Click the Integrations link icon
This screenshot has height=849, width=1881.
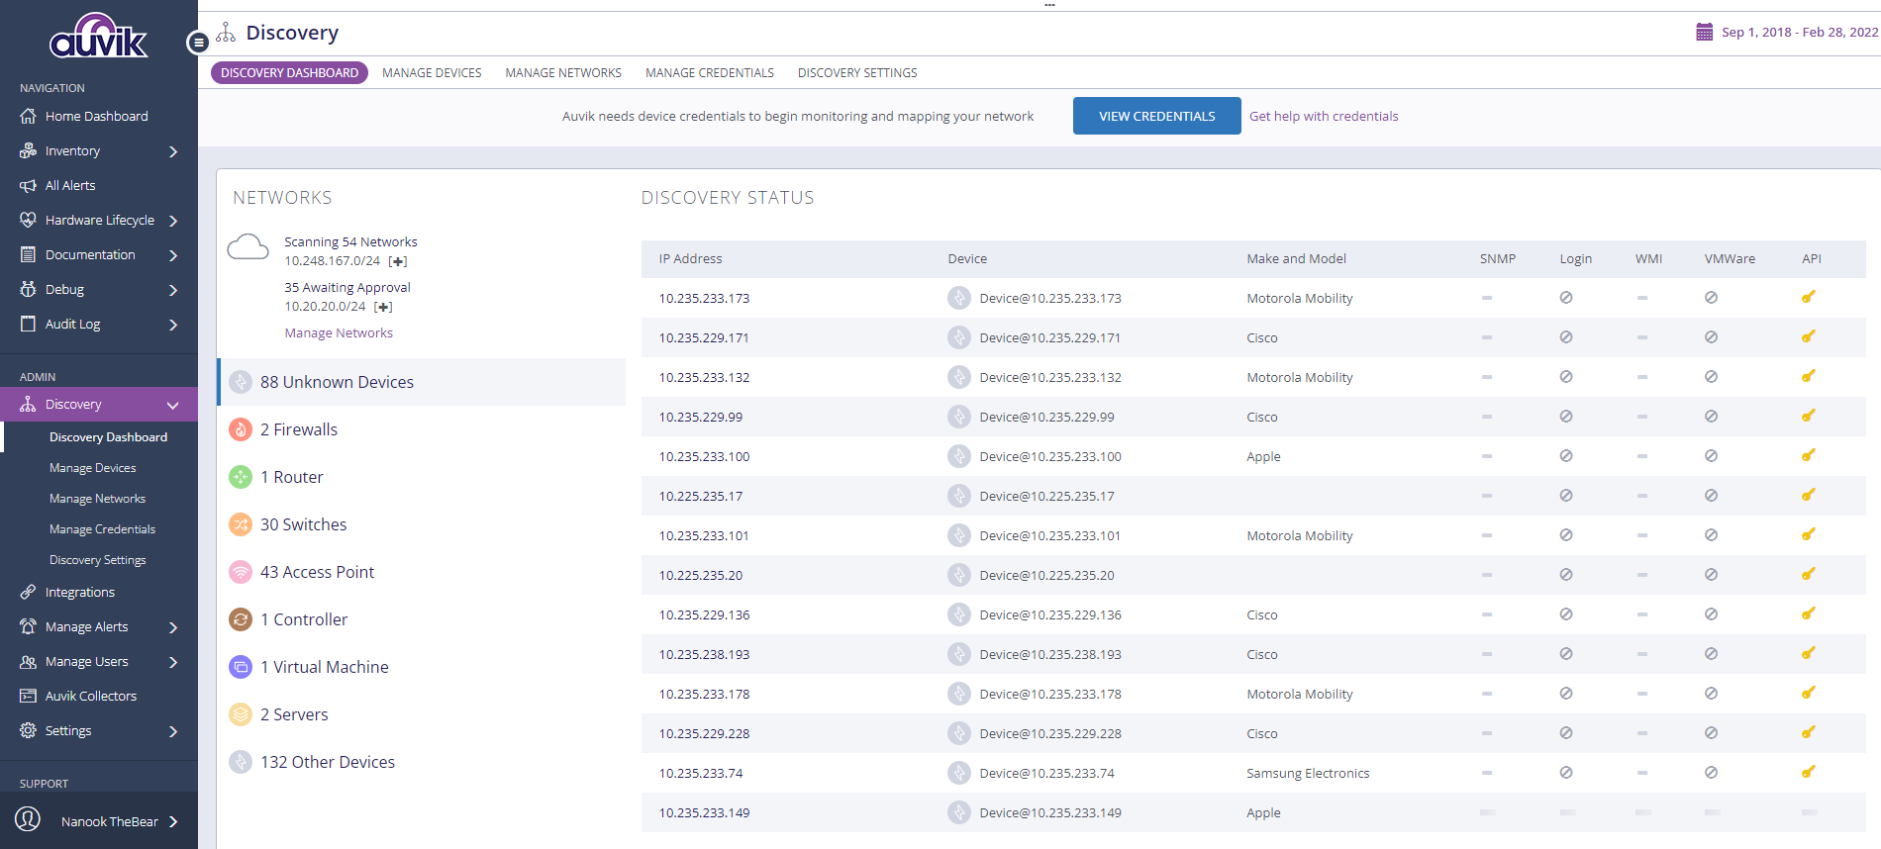pyautogui.click(x=28, y=592)
